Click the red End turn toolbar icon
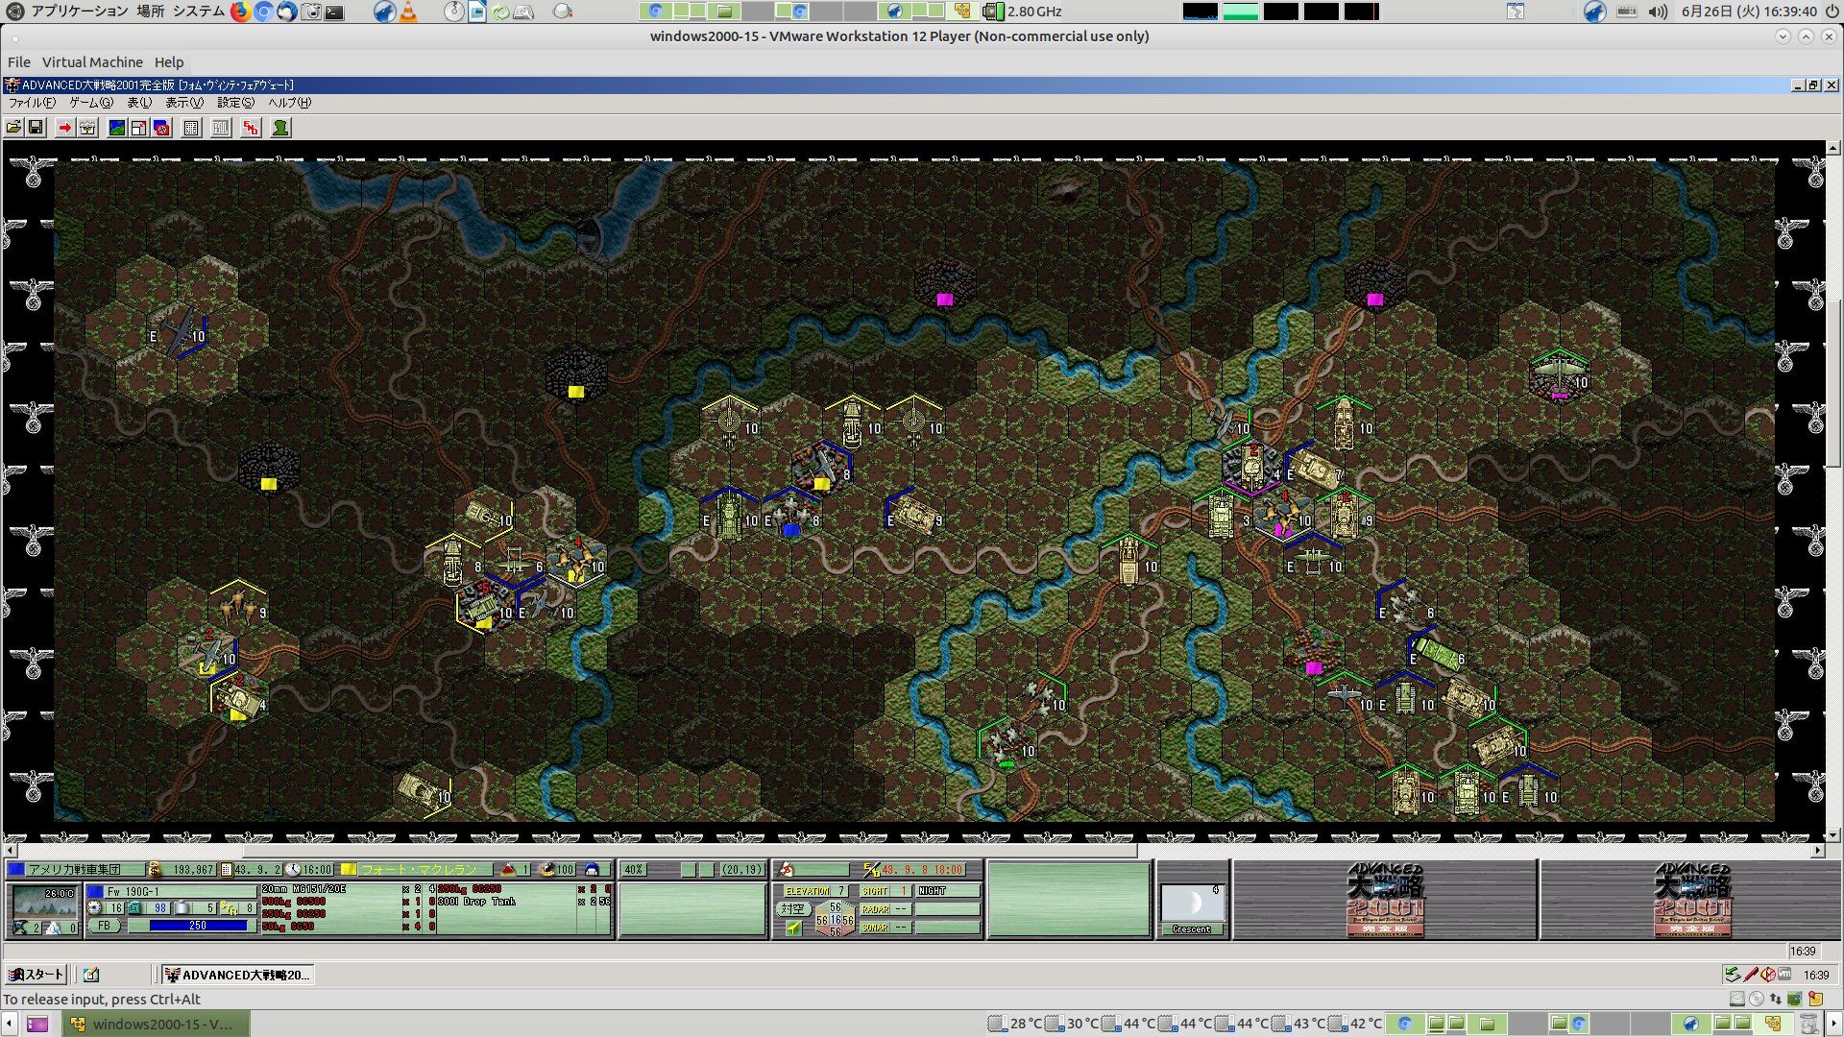Screen dimensions: 1844x1037 point(251,128)
